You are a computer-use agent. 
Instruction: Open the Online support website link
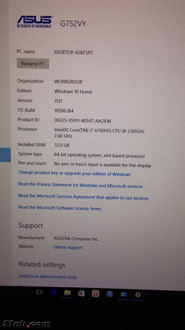click(68, 247)
